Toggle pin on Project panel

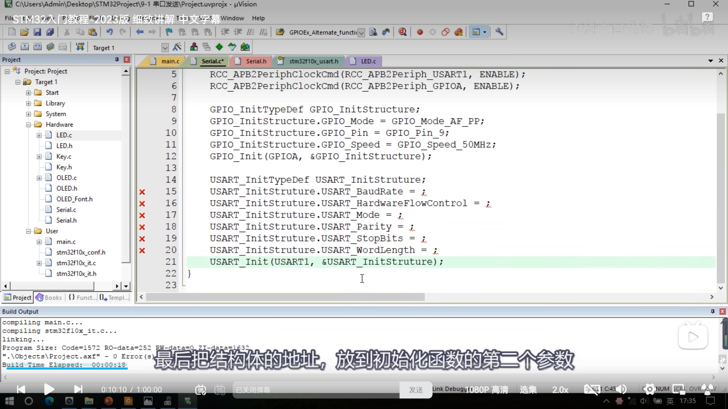(117, 59)
